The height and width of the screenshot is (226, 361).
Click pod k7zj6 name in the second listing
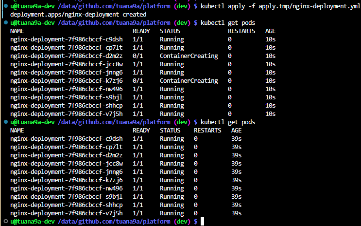67,180
